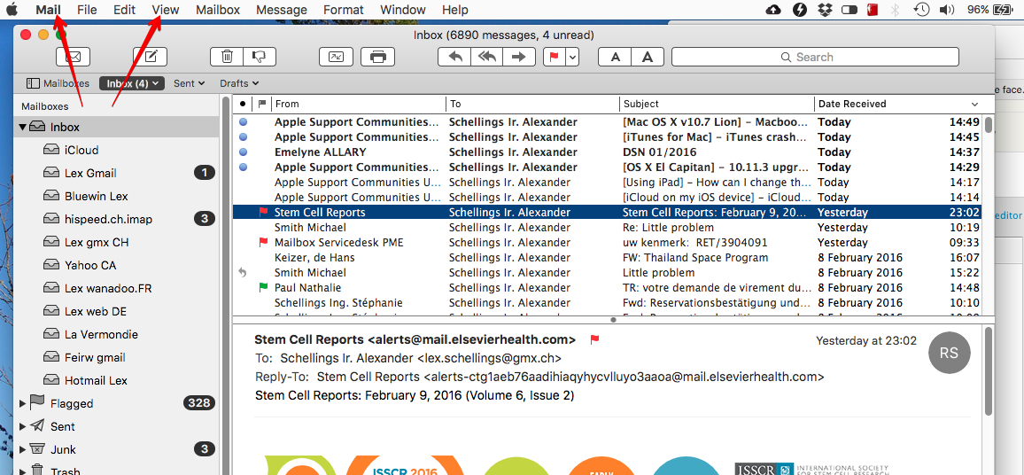Click the volume speaker icon in menu bar
The height and width of the screenshot is (475, 1024).
coord(946,10)
